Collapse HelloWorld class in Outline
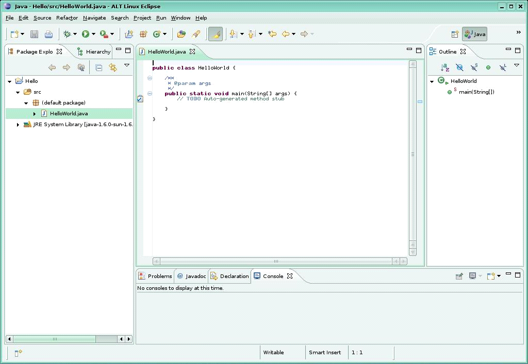The width and height of the screenshot is (528, 364). tap(432, 81)
